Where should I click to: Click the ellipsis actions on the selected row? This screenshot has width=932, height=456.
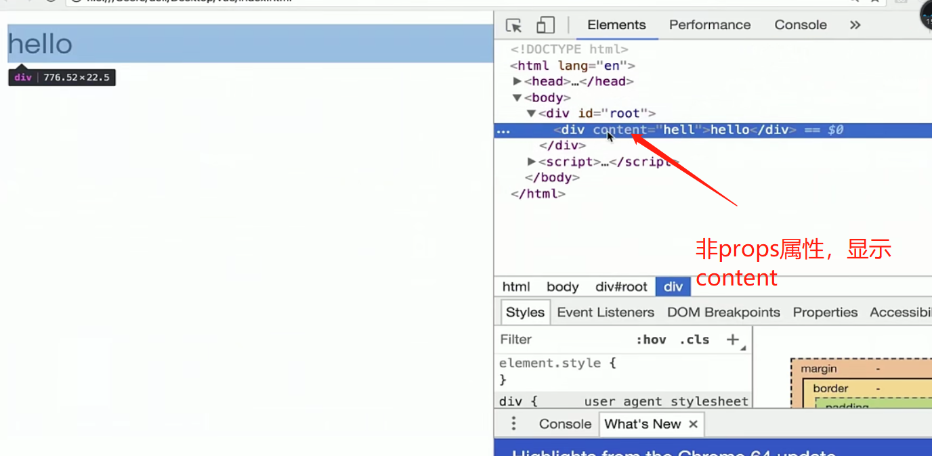[x=503, y=131]
